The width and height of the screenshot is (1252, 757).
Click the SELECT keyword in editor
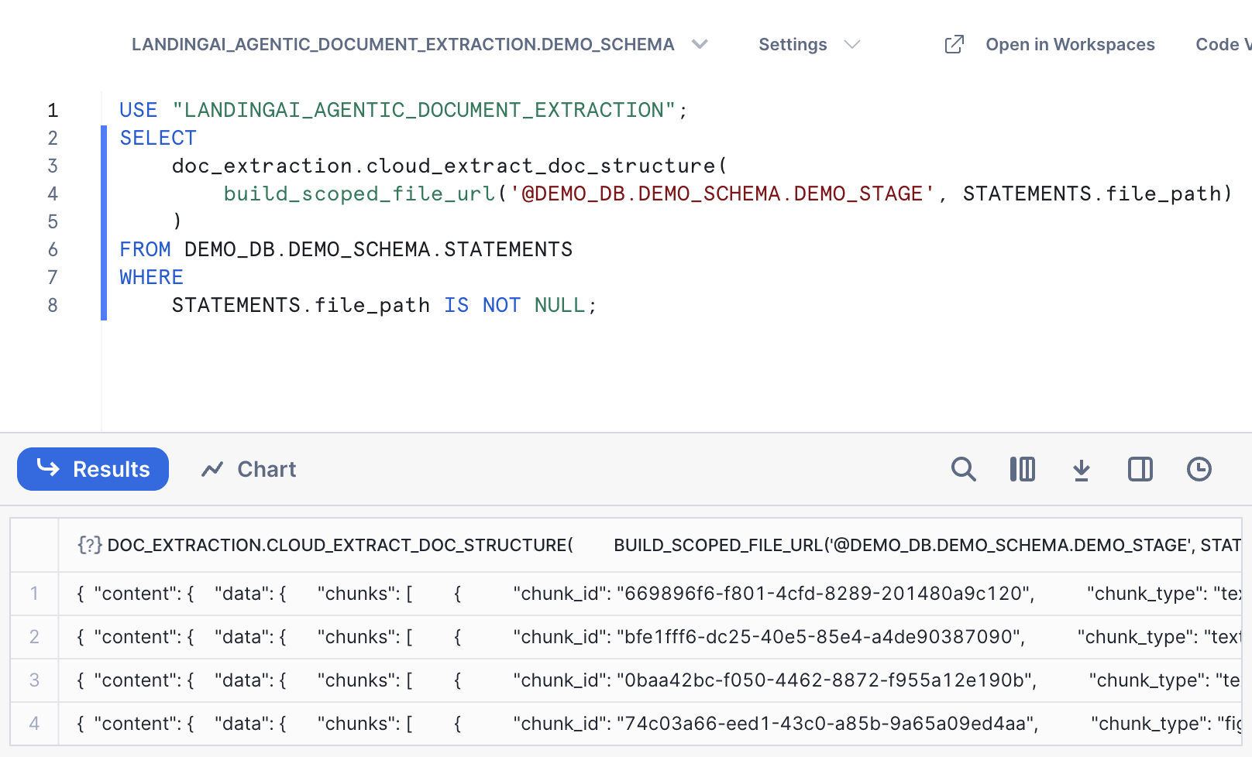pos(158,138)
